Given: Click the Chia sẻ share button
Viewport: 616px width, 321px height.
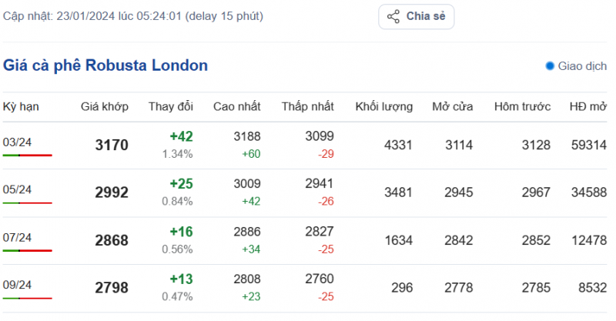Looking at the screenshot, I should (417, 16).
